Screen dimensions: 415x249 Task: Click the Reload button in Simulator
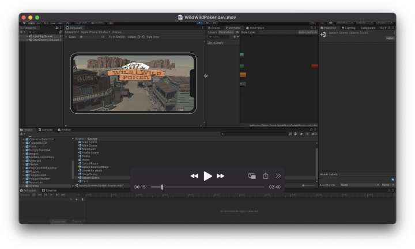coord(116,32)
